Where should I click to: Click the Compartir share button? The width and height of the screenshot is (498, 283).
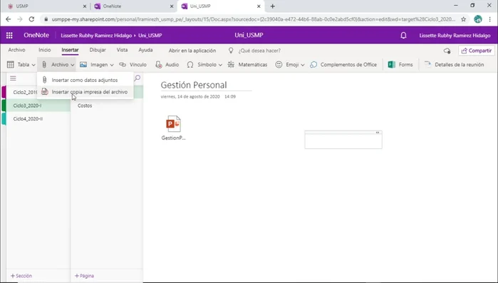click(x=477, y=51)
